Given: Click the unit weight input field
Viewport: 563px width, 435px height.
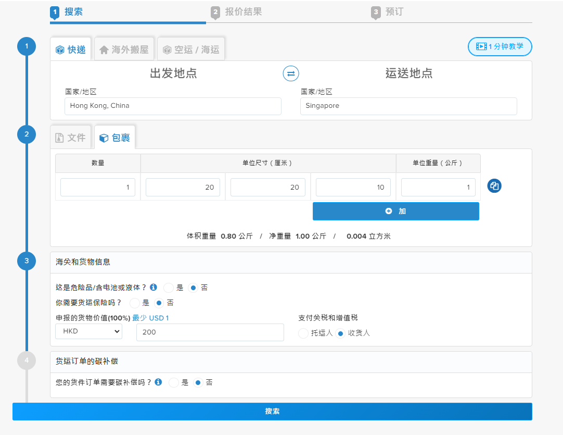Looking at the screenshot, I should tap(438, 188).
